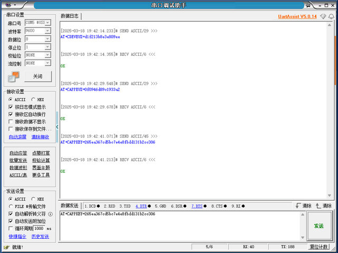The image size is (338, 253).
Task: Click the status bar hand icon next to 就绪
Action: tap(6, 247)
